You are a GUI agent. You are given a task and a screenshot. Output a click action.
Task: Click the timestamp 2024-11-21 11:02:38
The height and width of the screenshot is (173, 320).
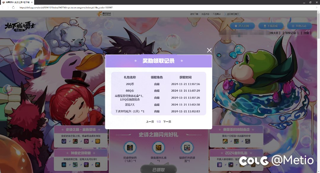(x=185, y=104)
